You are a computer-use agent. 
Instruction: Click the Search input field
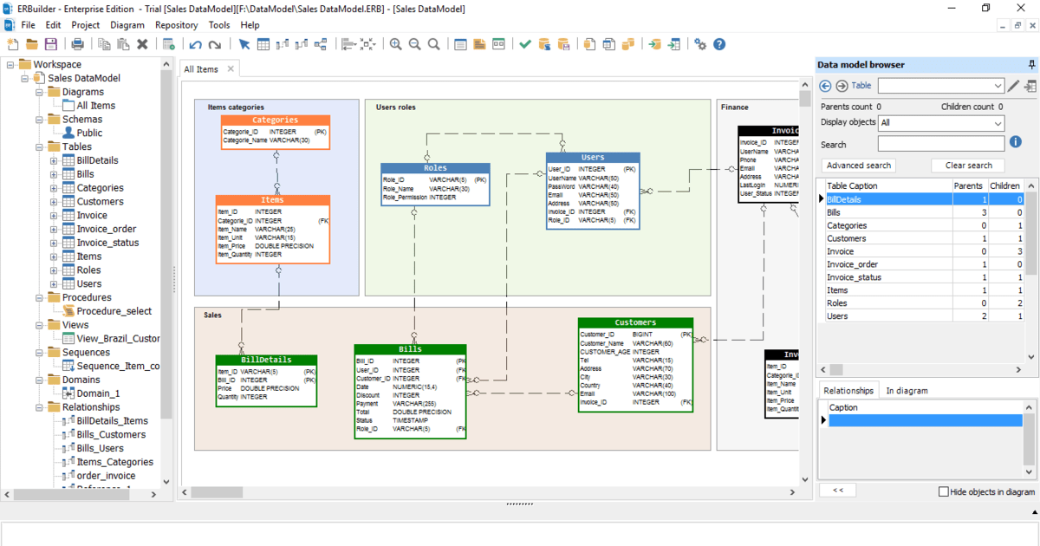click(x=941, y=144)
